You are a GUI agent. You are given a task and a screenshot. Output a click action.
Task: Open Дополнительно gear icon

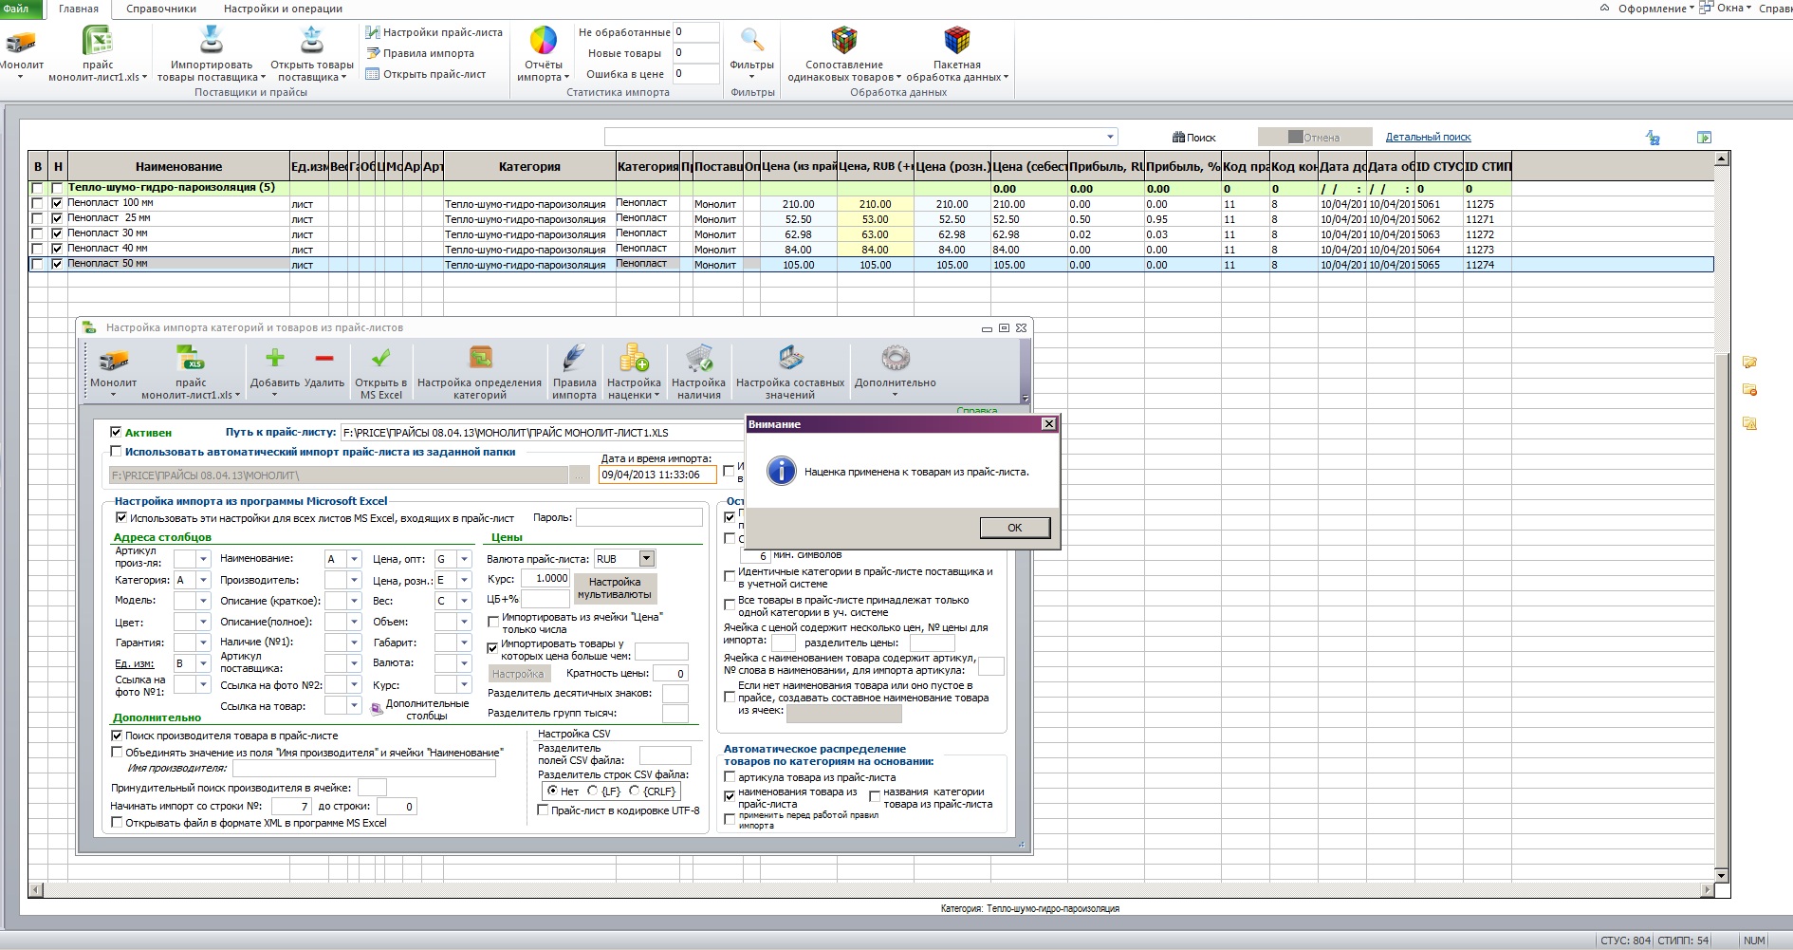pos(895,358)
